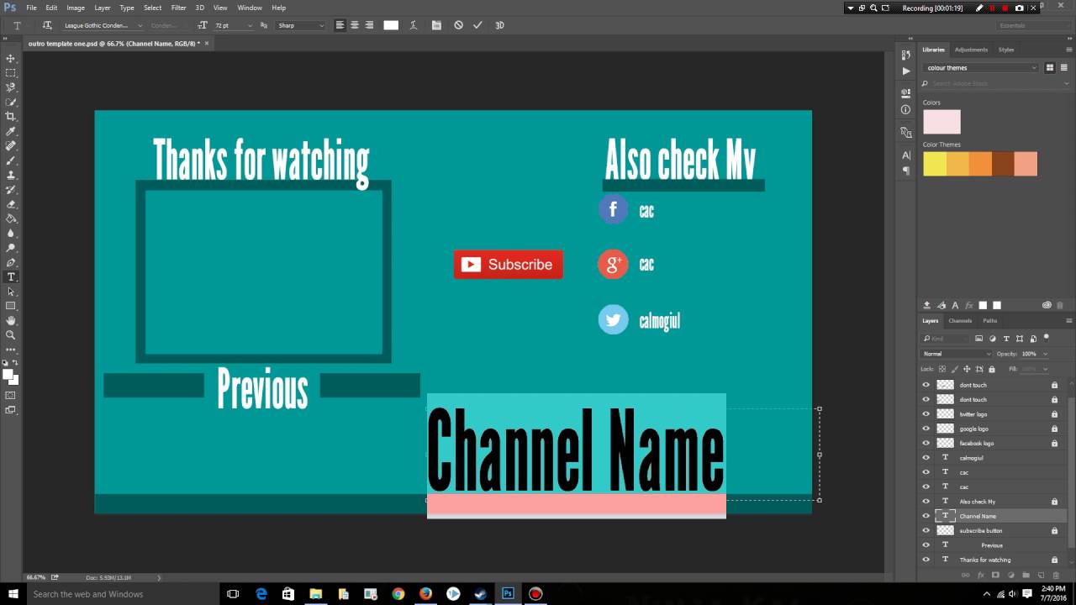Image resolution: width=1076 pixels, height=605 pixels.
Task: Click the 3D text button in options bar
Action: pos(499,25)
